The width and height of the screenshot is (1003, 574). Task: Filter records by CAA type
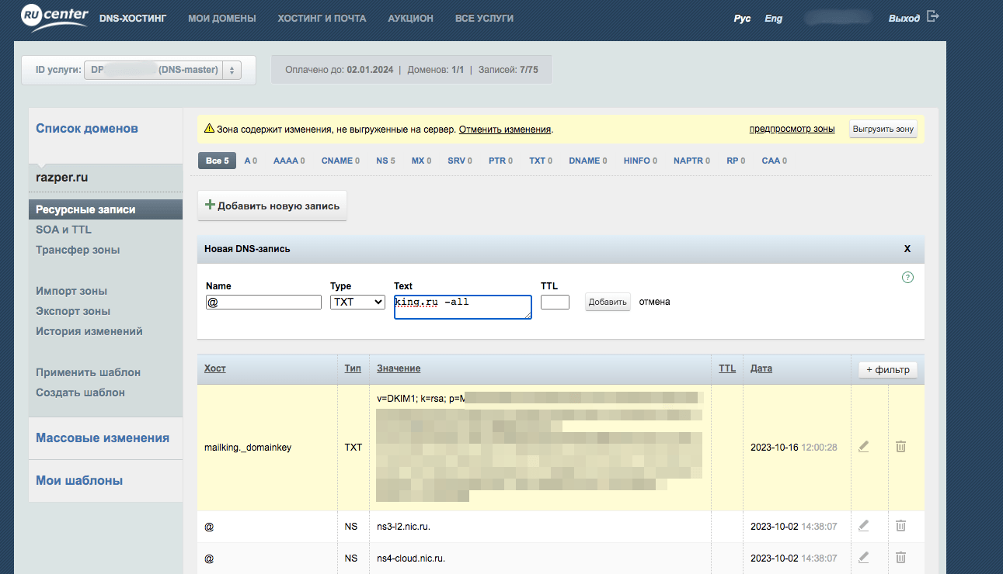[x=774, y=161]
